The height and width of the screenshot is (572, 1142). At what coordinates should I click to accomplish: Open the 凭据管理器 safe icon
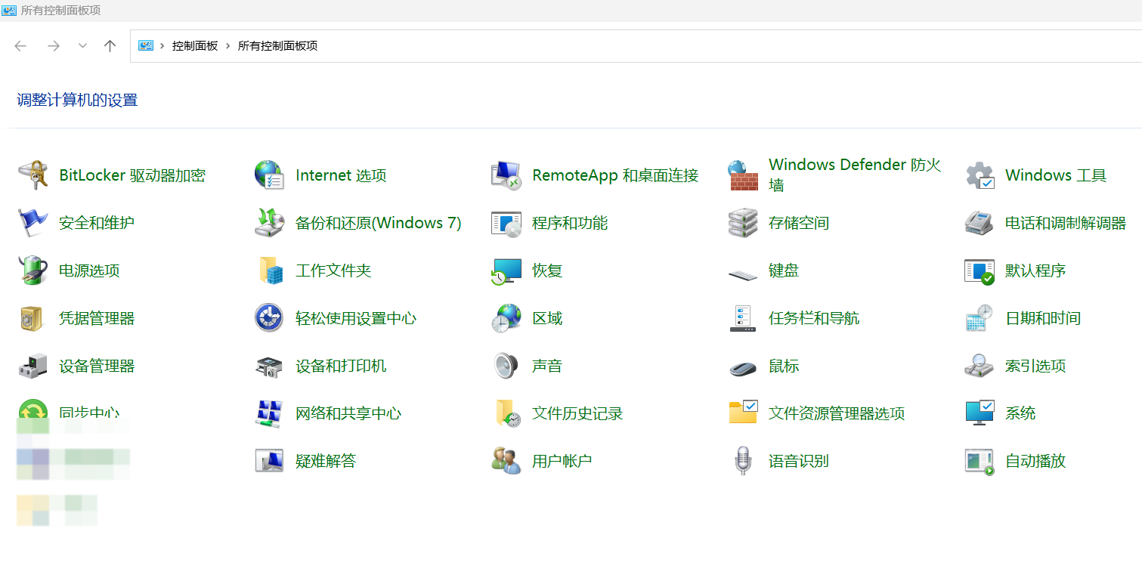pyautogui.click(x=32, y=318)
